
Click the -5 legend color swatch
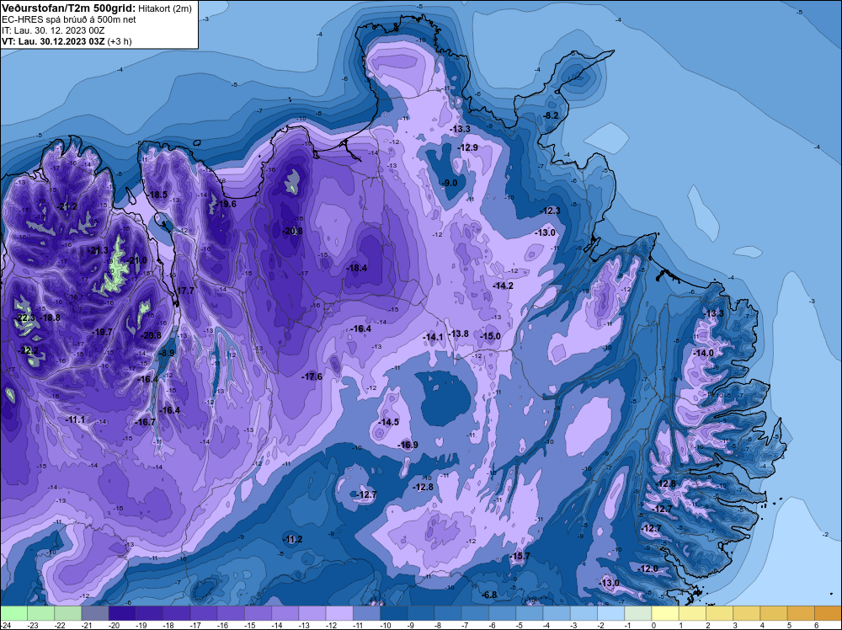(529, 613)
